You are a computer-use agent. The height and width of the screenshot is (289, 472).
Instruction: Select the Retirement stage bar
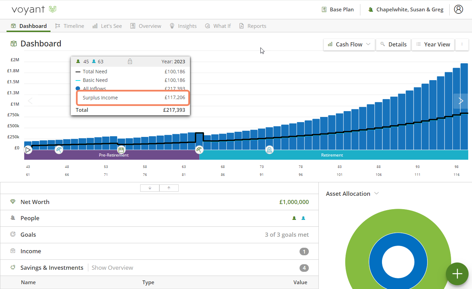pyautogui.click(x=334, y=155)
